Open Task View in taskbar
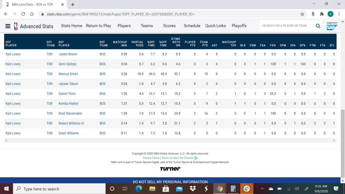345x194 pixels. tap(125, 189)
